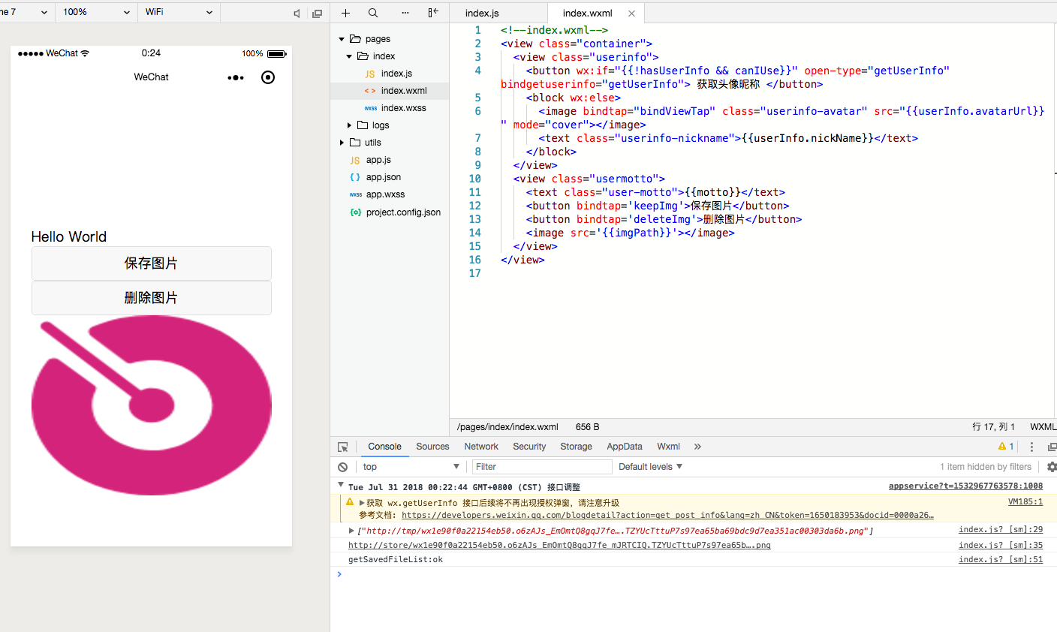The image size is (1057, 632).
Task: Open the Storage tab
Action: click(576, 447)
